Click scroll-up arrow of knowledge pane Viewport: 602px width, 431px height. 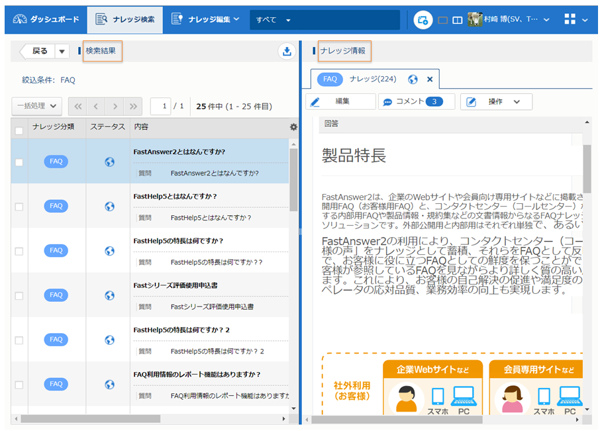587,122
